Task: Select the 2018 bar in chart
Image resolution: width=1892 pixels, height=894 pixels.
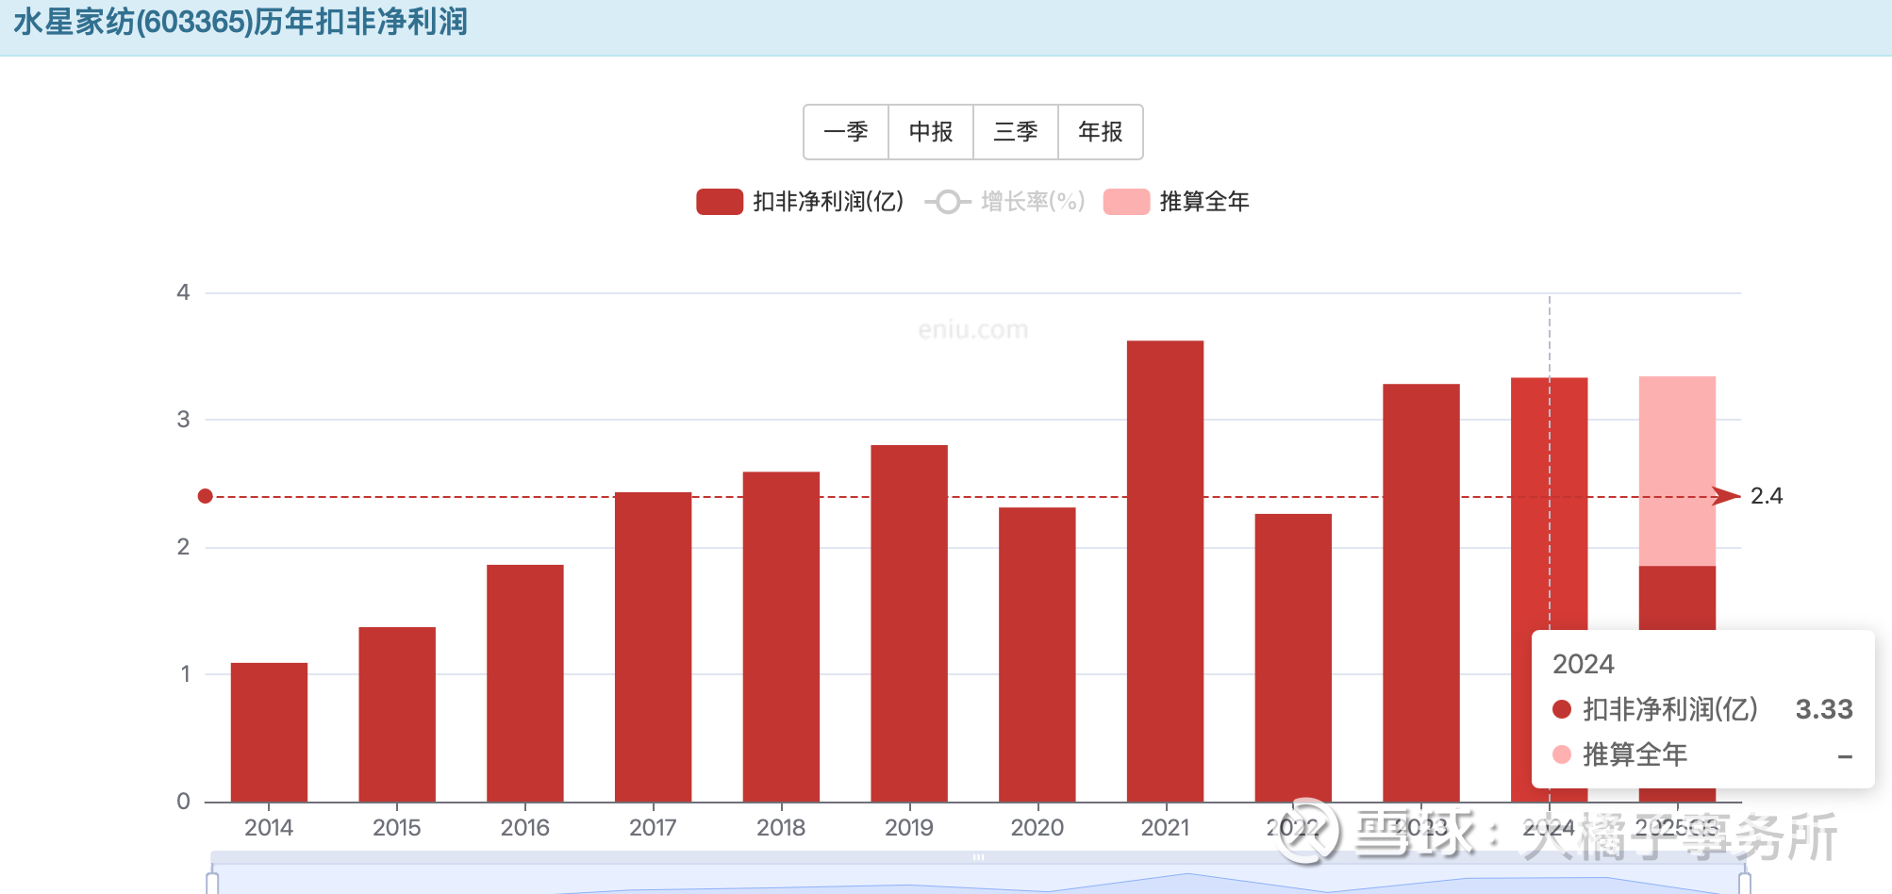Action: pyautogui.click(x=781, y=637)
